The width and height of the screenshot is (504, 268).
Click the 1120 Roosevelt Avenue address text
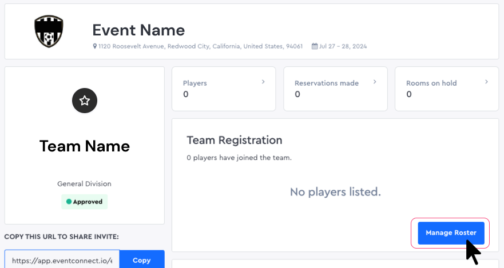pyautogui.click(x=201, y=46)
